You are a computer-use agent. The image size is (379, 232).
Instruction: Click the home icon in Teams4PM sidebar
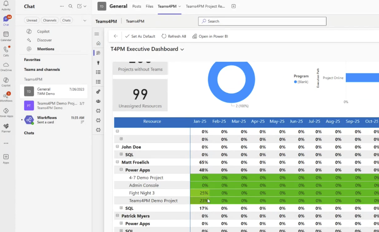pos(98,43)
